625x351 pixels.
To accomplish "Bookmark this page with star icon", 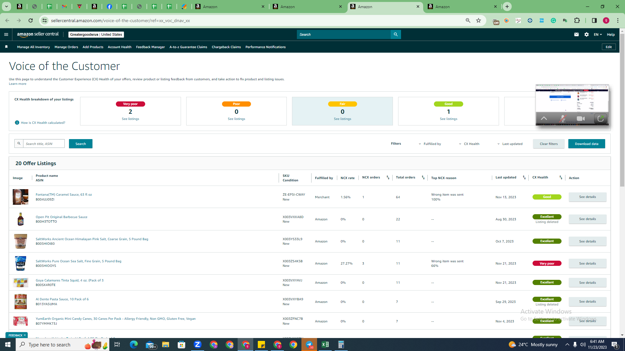I will click(479, 20).
